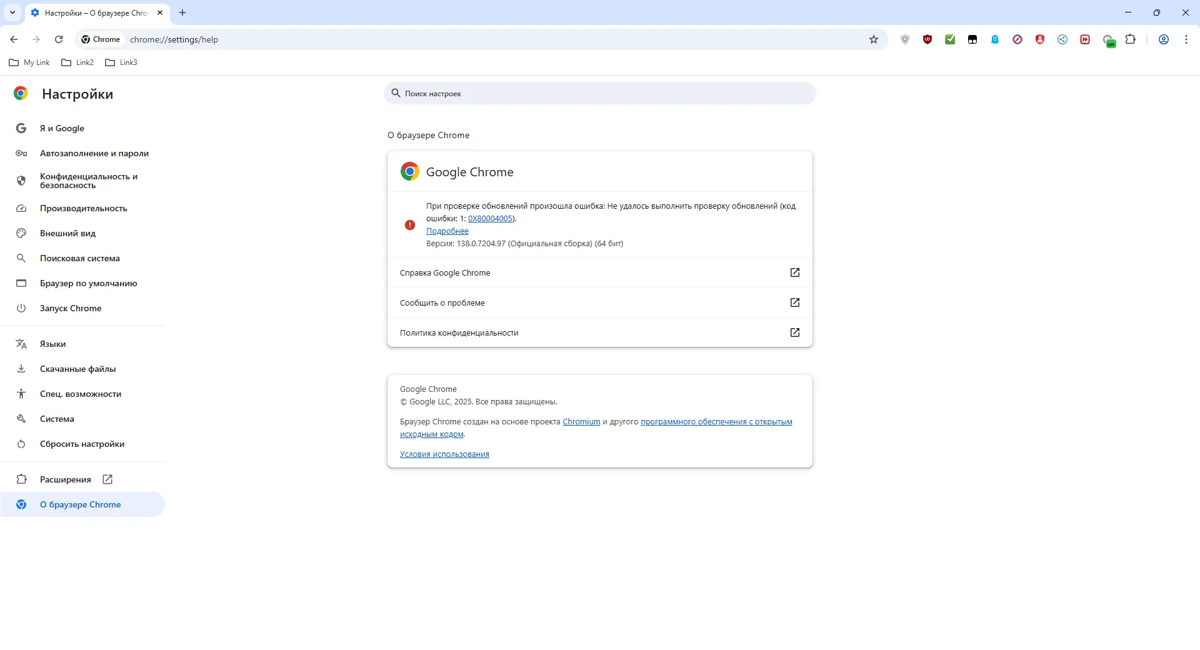
Task: Bookmark this page with the star icon
Action: click(x=874, y=39)
